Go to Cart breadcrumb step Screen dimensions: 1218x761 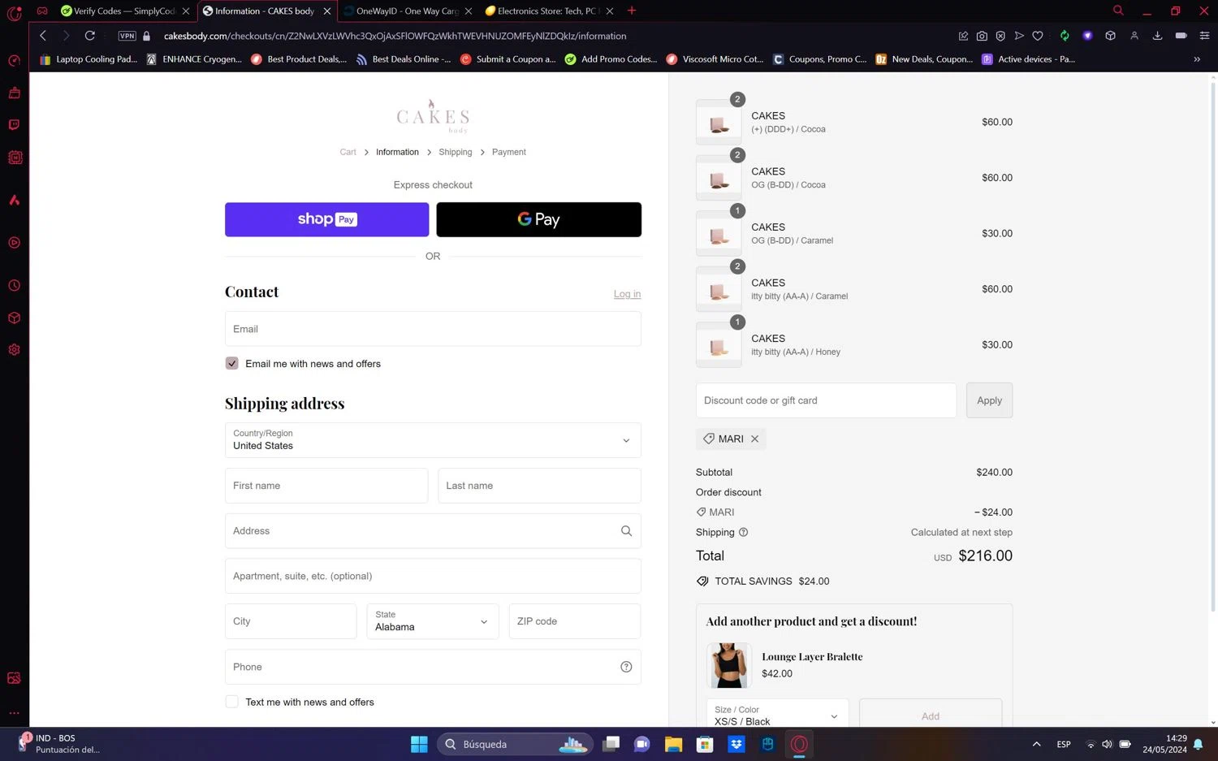pyautogui.click(x=348, y=152)
